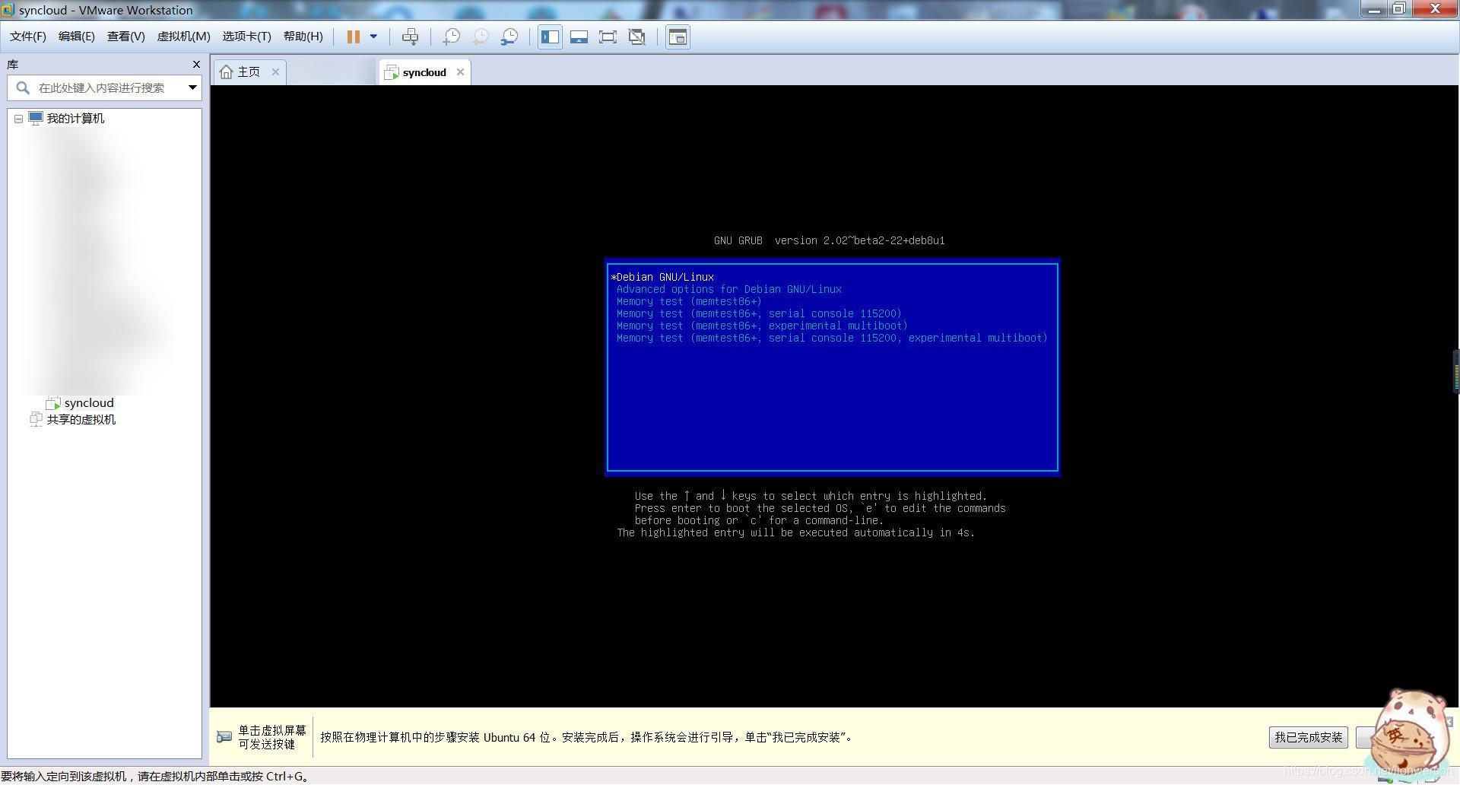Click the right edge side panel handle
Image resolution: width=1460 pixels, height=785 pixels.
coord(1455,370)
